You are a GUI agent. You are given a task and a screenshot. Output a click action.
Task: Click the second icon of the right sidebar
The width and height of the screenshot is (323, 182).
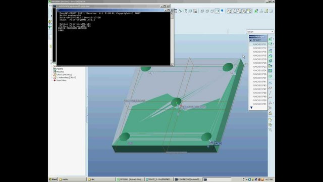pyautogui.click(x=271, y=44)
